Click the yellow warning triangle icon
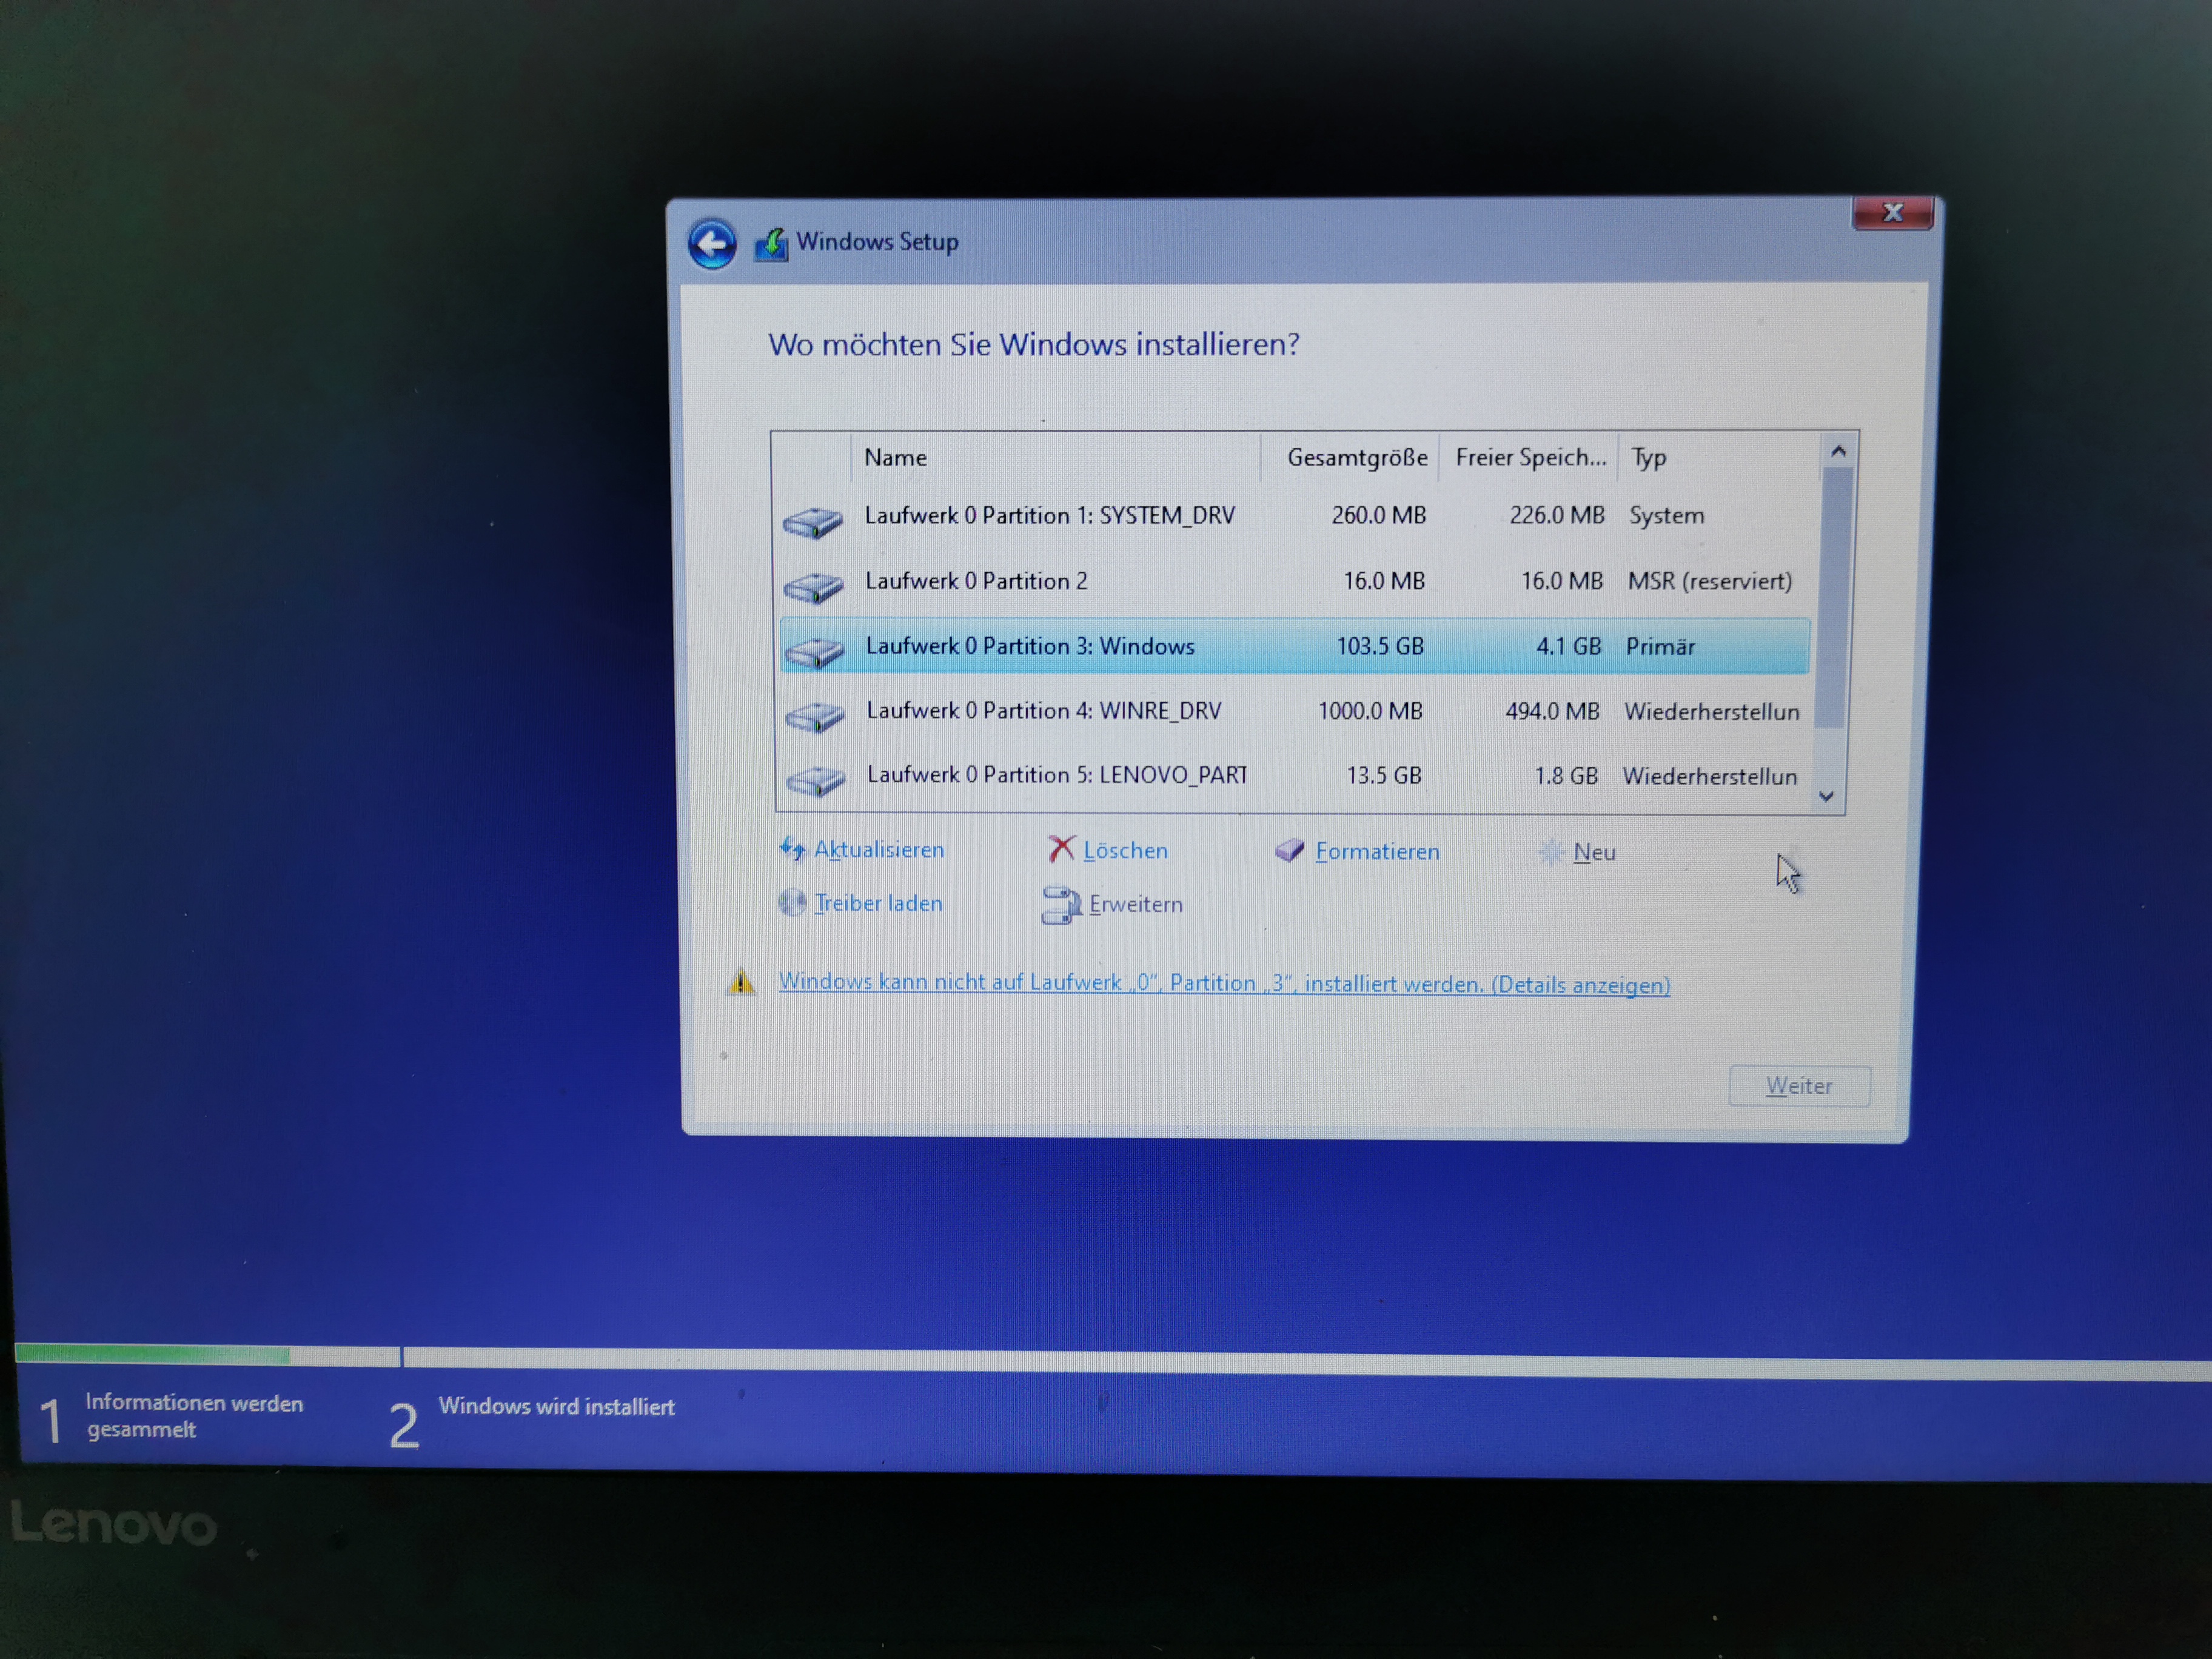 coord(740,982)
